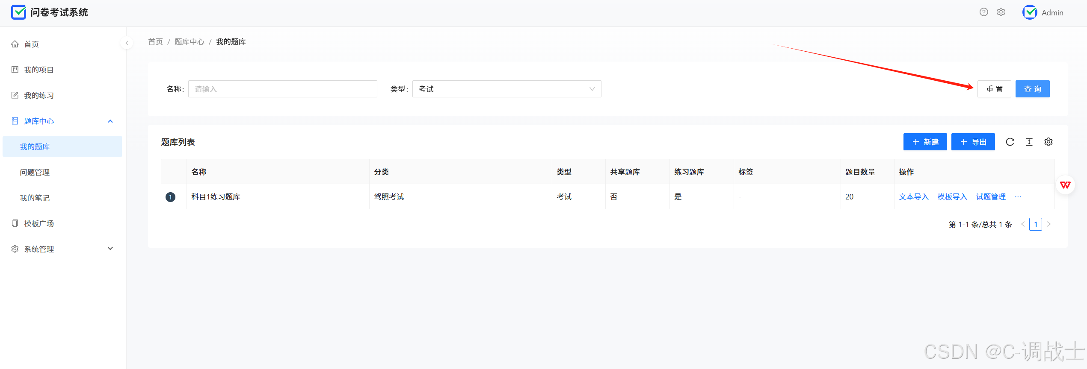Screen dimensions: 1087x369
Task: Click the Admin username text
Action: click(1052, 13)
